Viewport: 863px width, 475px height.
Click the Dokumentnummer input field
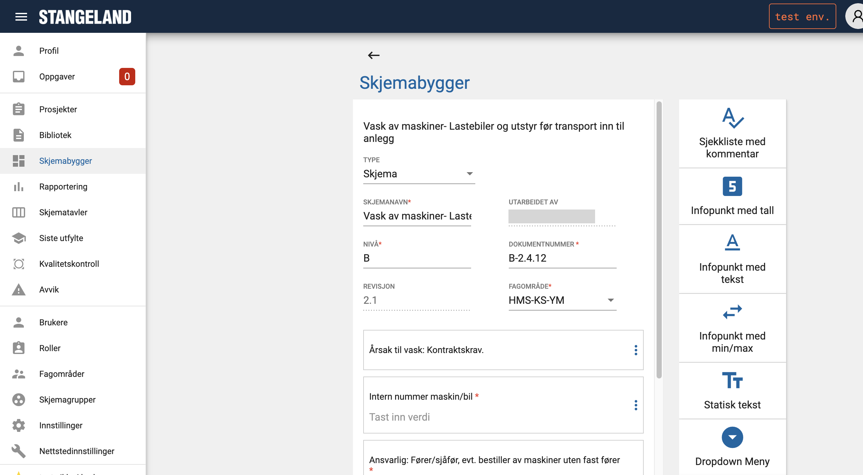[562, 258]
